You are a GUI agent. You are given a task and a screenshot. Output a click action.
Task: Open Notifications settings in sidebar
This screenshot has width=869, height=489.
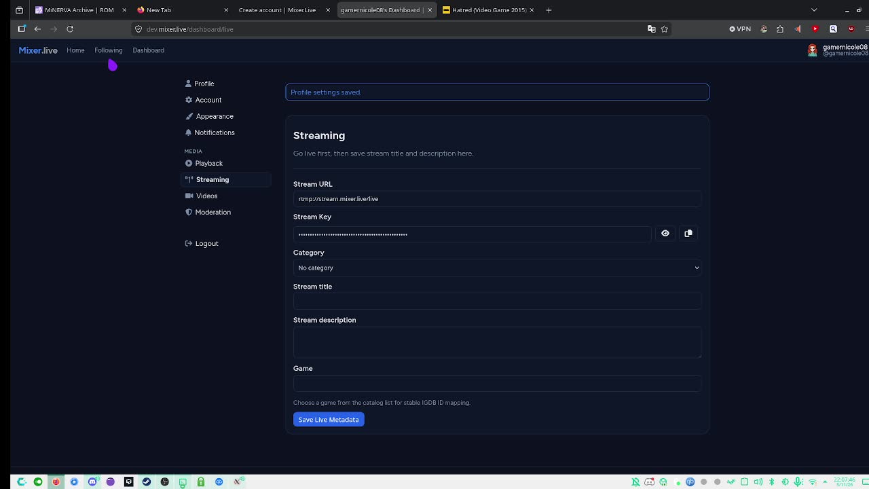point(210,132)
